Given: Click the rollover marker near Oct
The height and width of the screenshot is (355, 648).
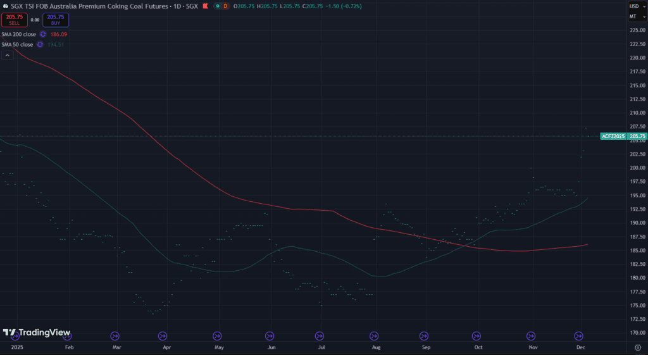Looking at the screenshot, I should click(475, 335).
